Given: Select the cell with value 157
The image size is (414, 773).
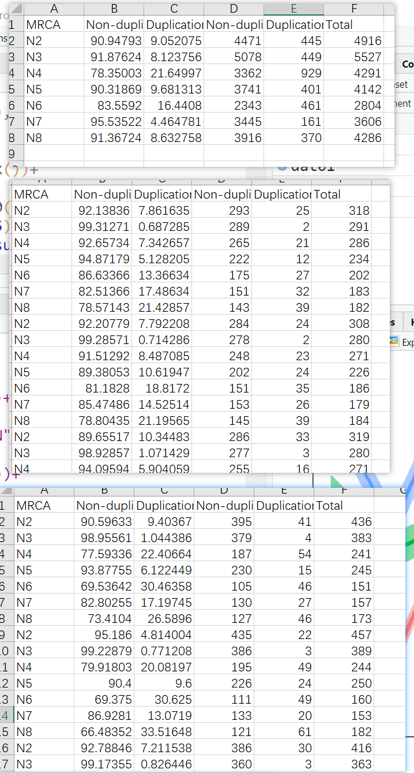Looking at the screenshot, I should tap(344, 602).
